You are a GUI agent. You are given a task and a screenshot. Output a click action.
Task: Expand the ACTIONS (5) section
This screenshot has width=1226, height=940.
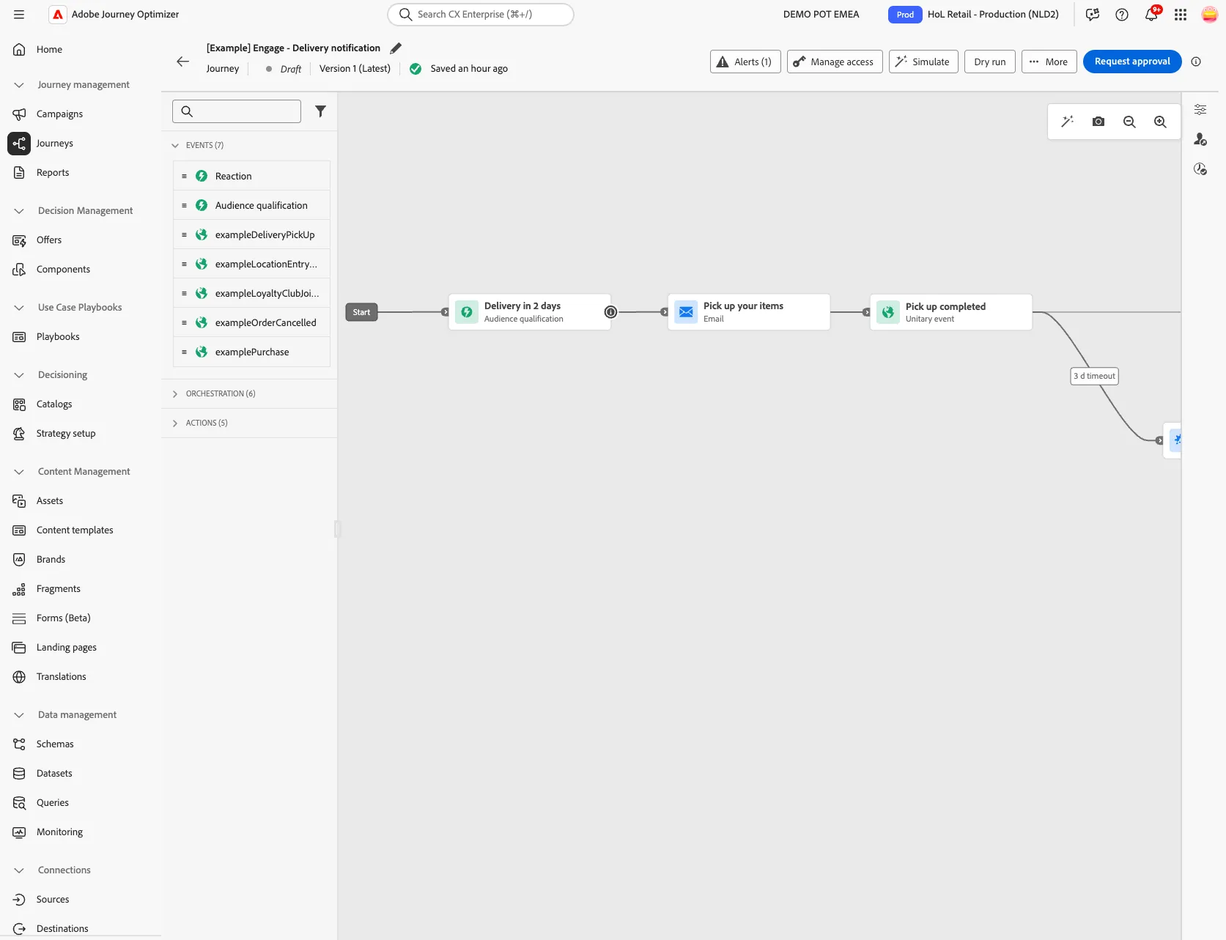click(x=175, y=423)
